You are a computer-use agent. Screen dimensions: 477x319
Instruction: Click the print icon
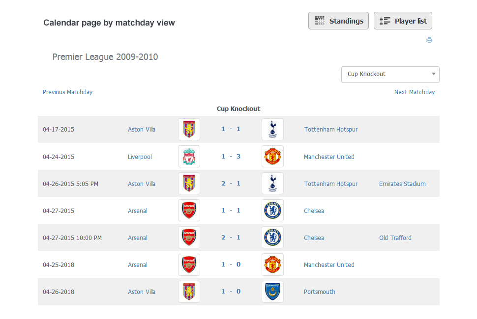tap(429, 40)
